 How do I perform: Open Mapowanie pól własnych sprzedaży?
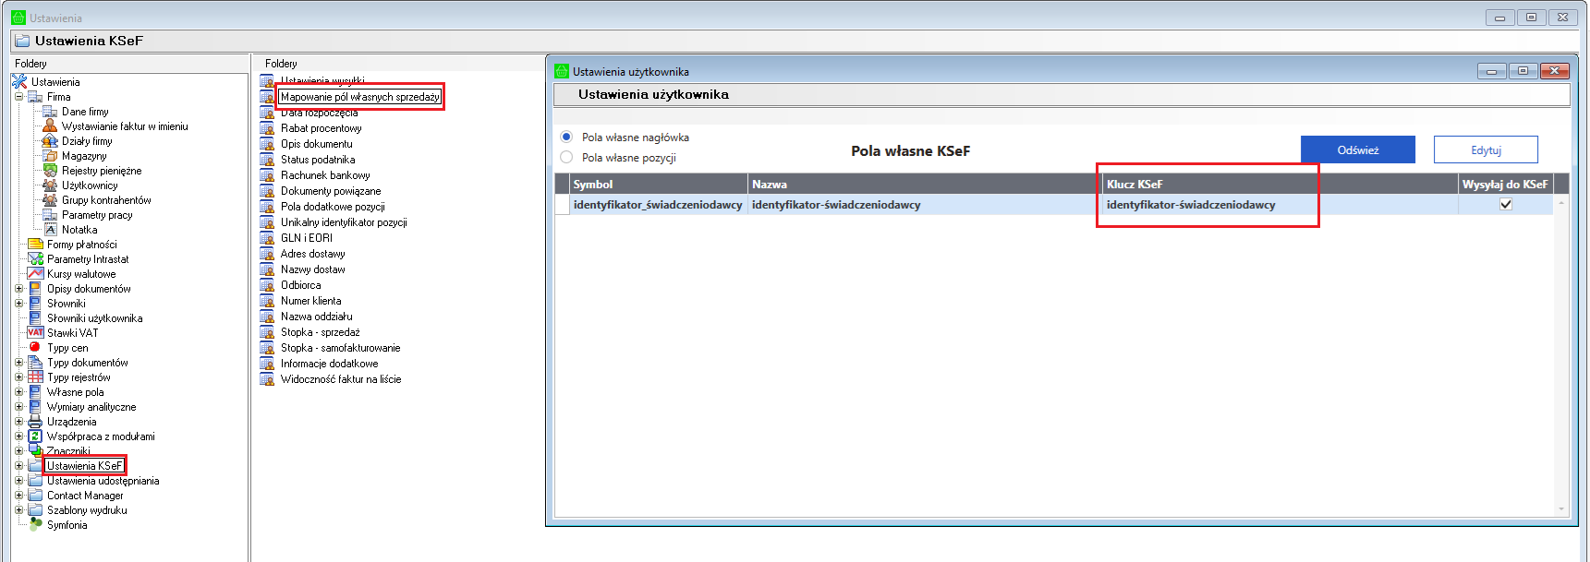(360, 97)
